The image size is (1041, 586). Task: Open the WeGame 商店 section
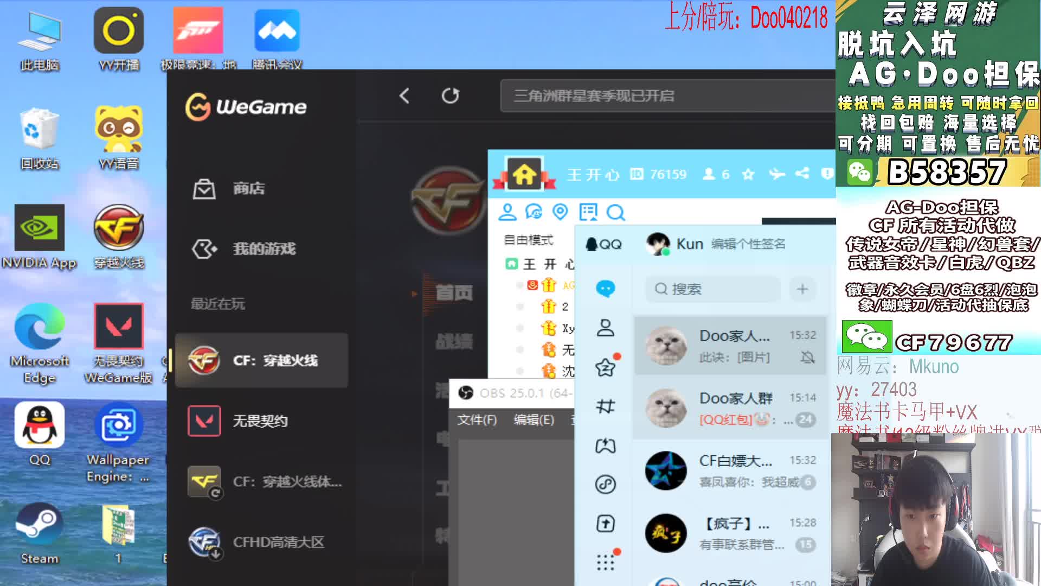(x=229, y=189)
